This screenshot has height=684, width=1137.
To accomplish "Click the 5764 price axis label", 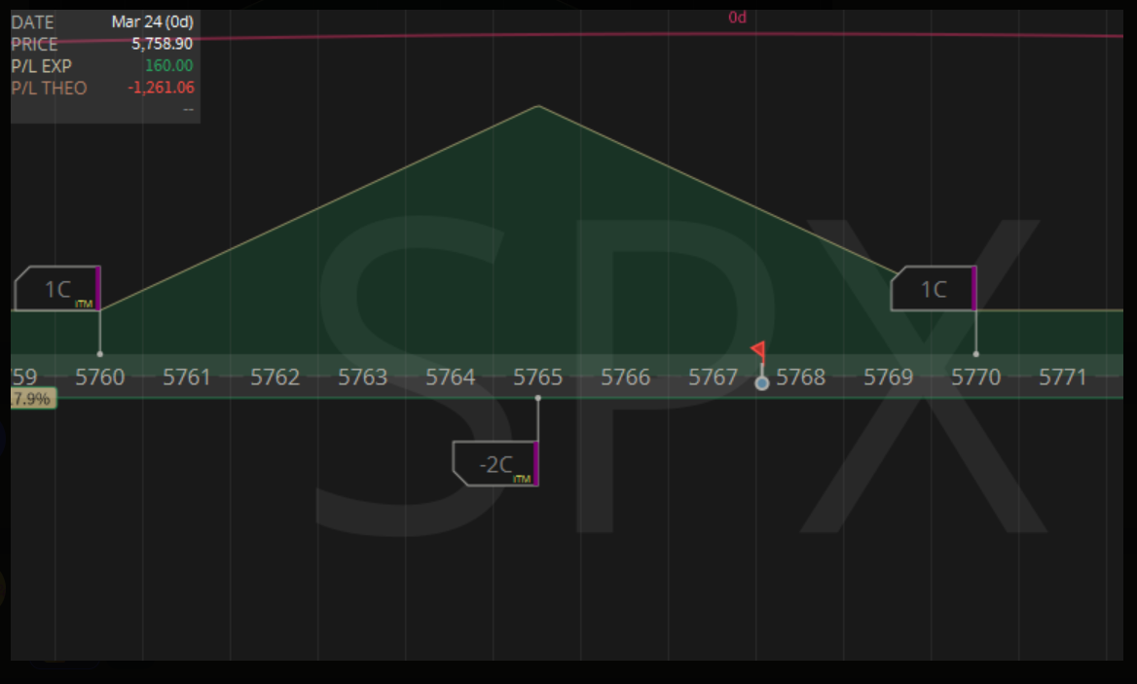I will coord(451,377).
